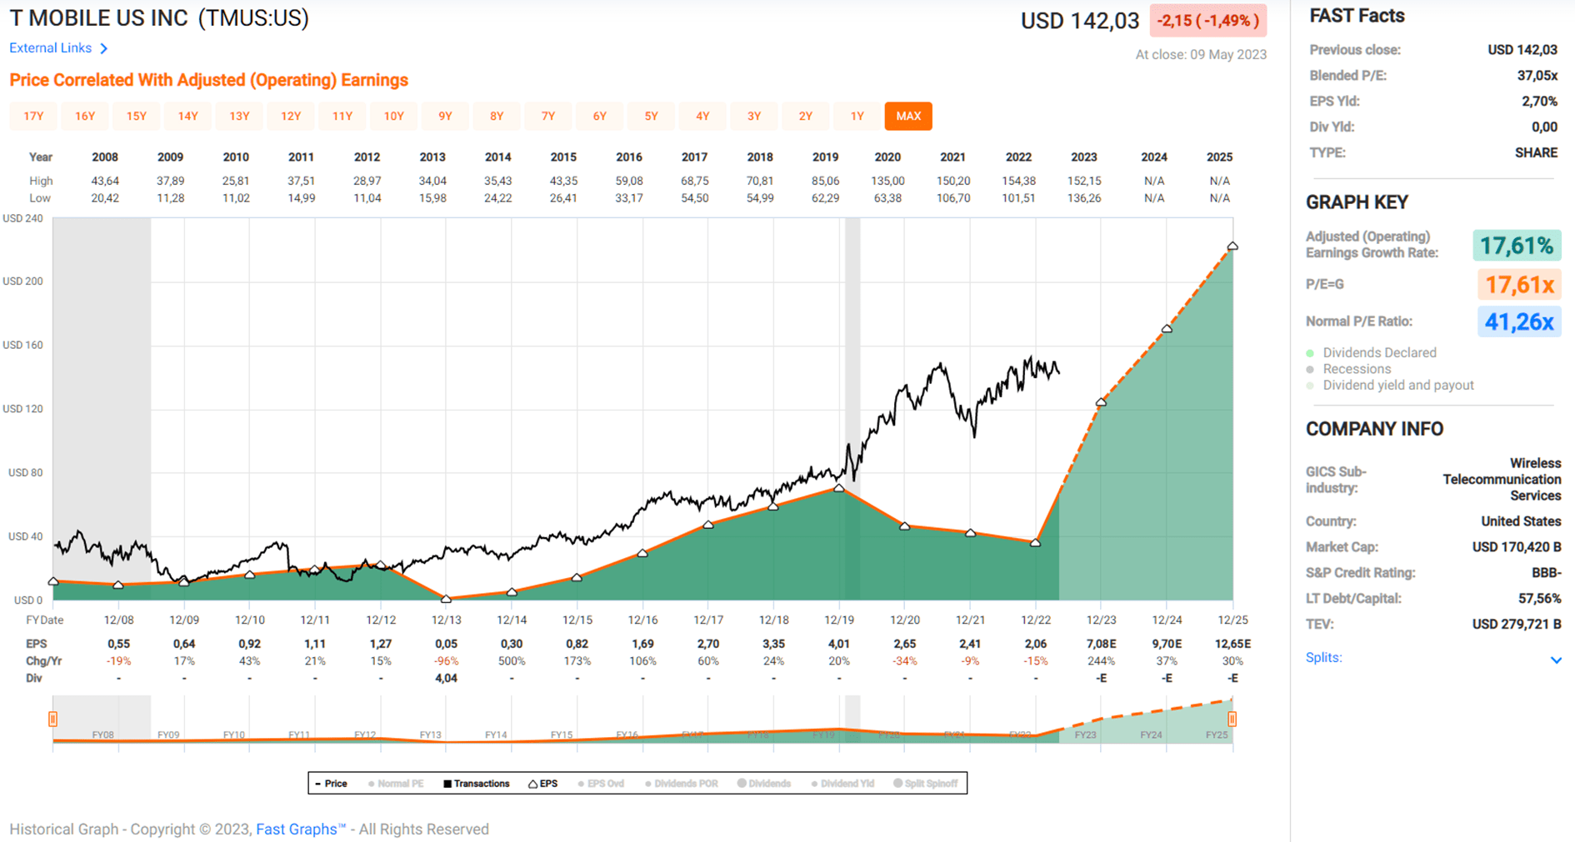Click the 12/25 EPS triangle marker
This screenshot has height=842, width=1575.
1232,246
